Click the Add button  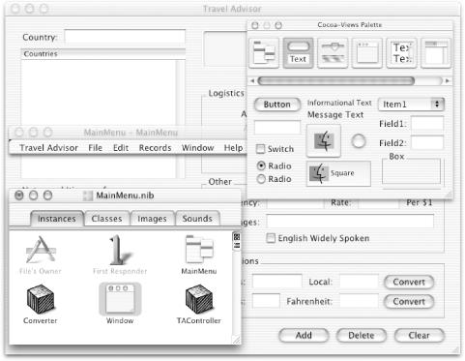(x=304, y=336)
